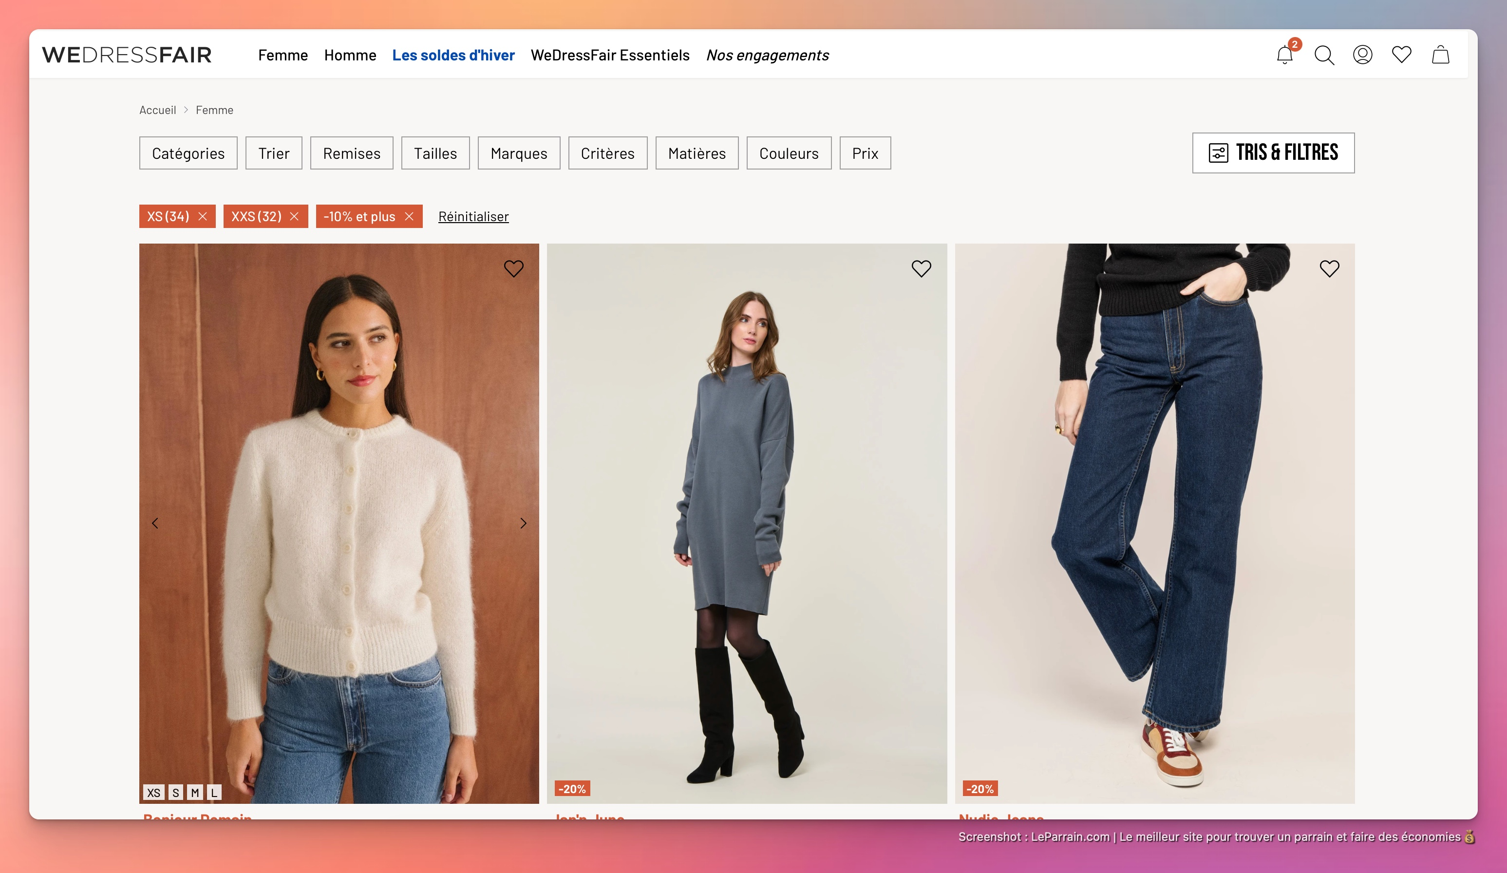The height and width of the screenshot is (873, 1507).
Task: Favorite the blue flared jeans
Action: (1329, 268)
